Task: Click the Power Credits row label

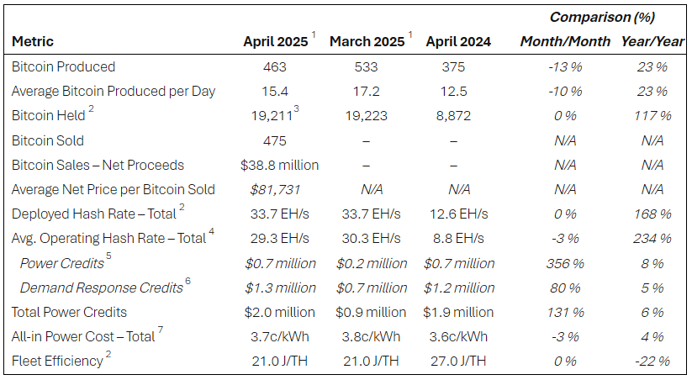Action: [x=62, y=263]
